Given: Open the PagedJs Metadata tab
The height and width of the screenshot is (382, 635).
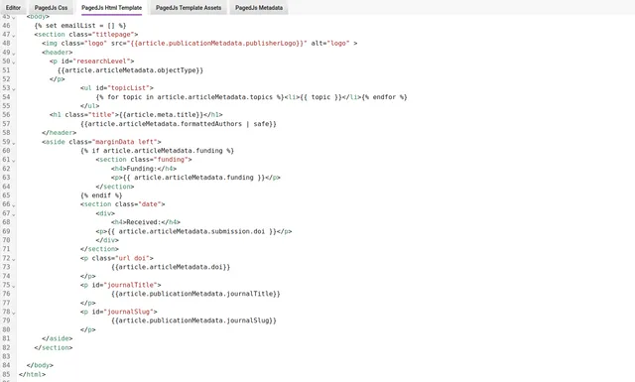Looking at the screenshot, I should tap(259, 8).
